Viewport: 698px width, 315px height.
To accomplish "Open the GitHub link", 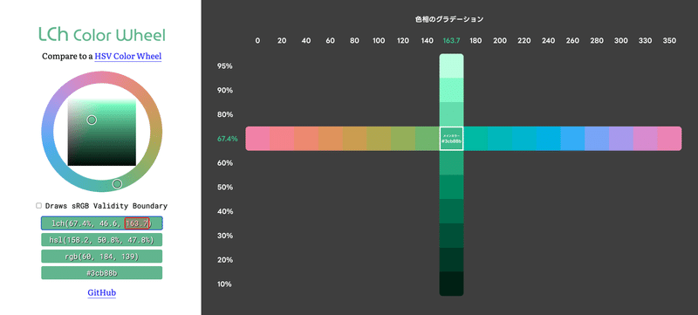I will [x=102, y=293].
